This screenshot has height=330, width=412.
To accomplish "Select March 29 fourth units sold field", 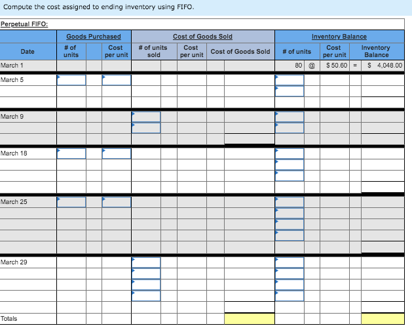I will coord(146,296).
